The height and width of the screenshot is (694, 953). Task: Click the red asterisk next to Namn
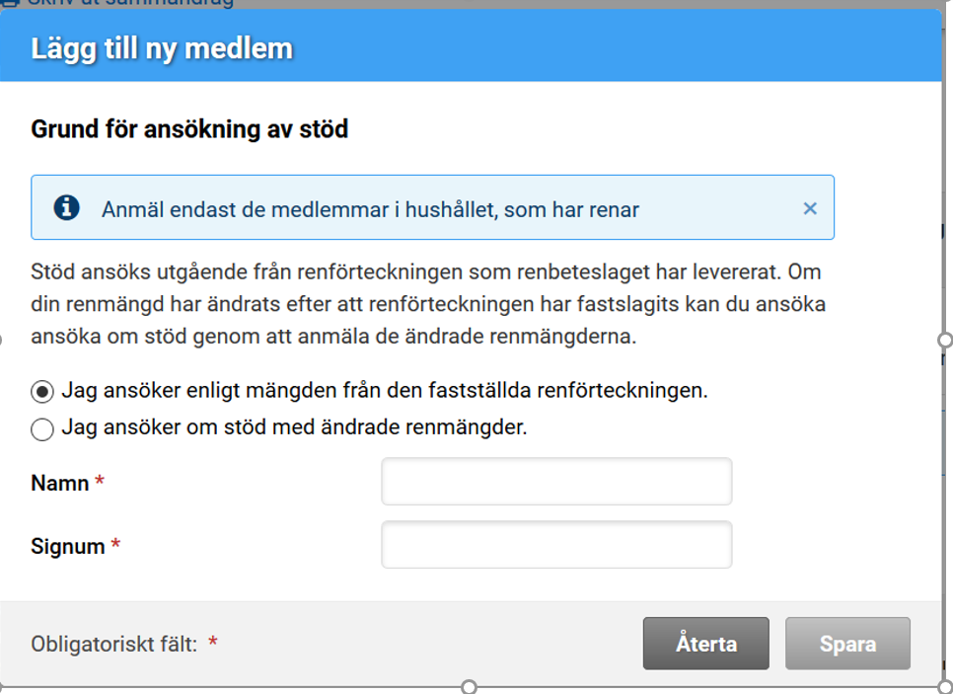[100, 482]
